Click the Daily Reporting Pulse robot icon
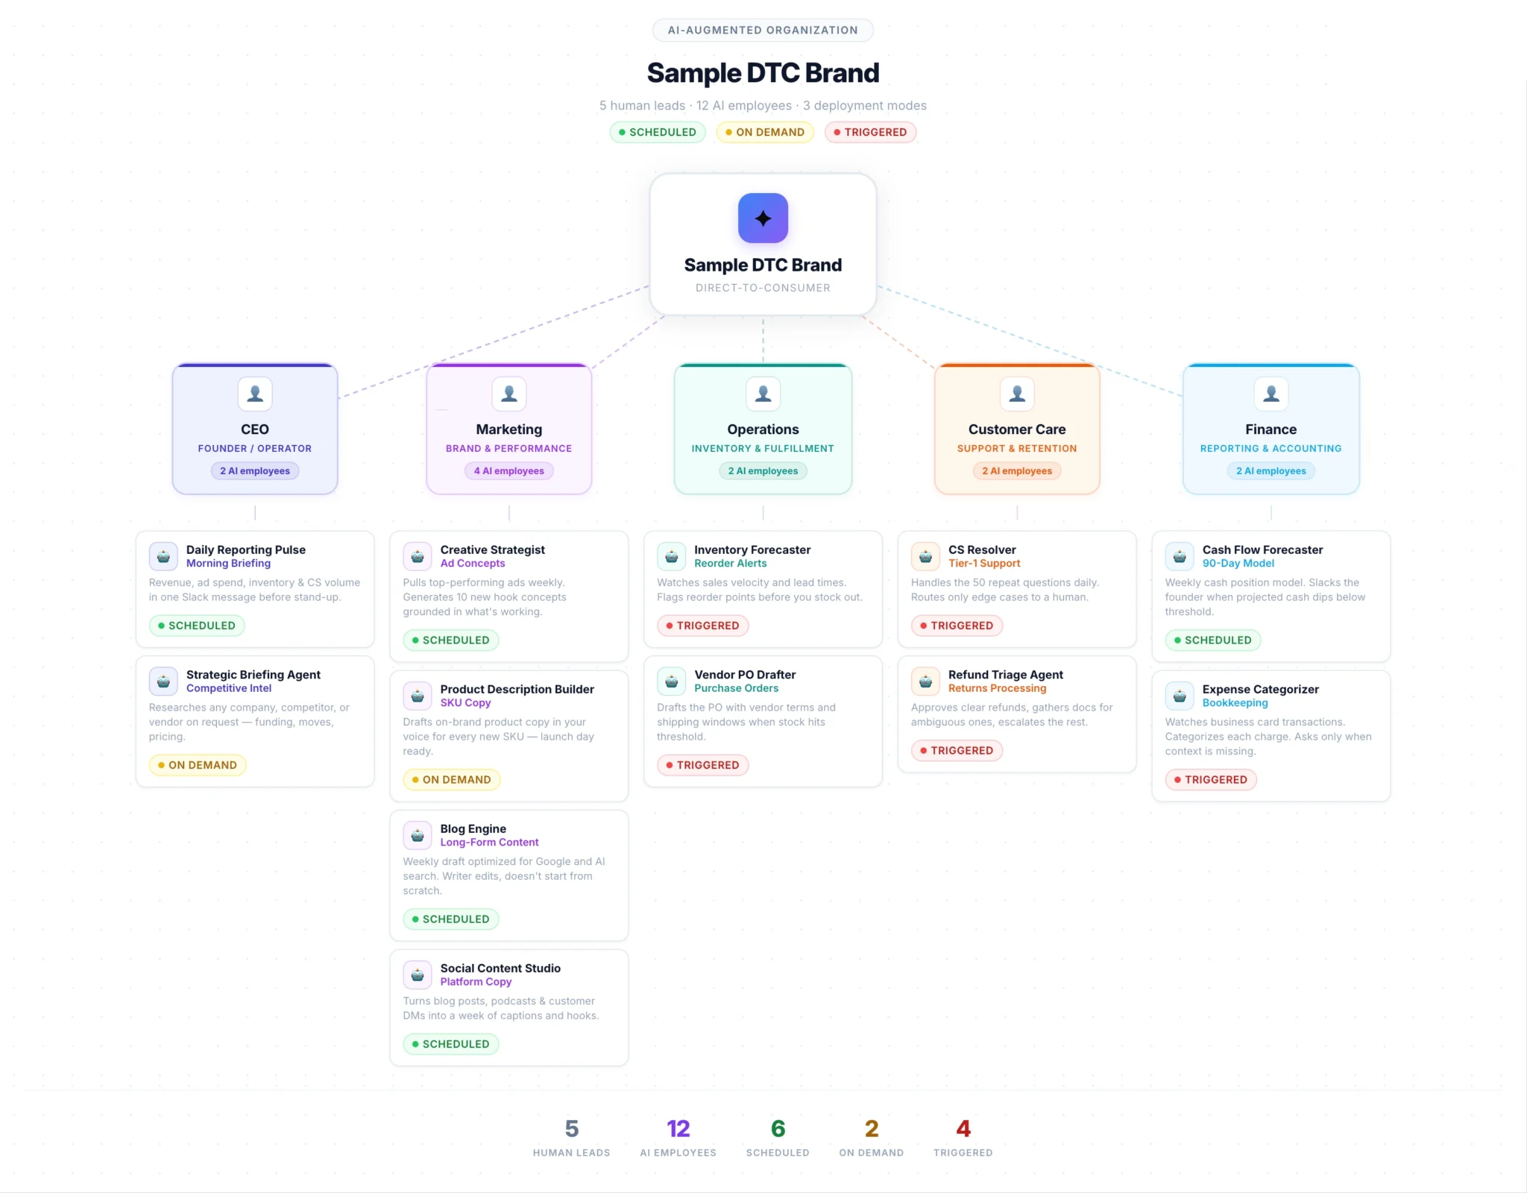Viewport: 1527px width, 1193px height. point(163,556)
